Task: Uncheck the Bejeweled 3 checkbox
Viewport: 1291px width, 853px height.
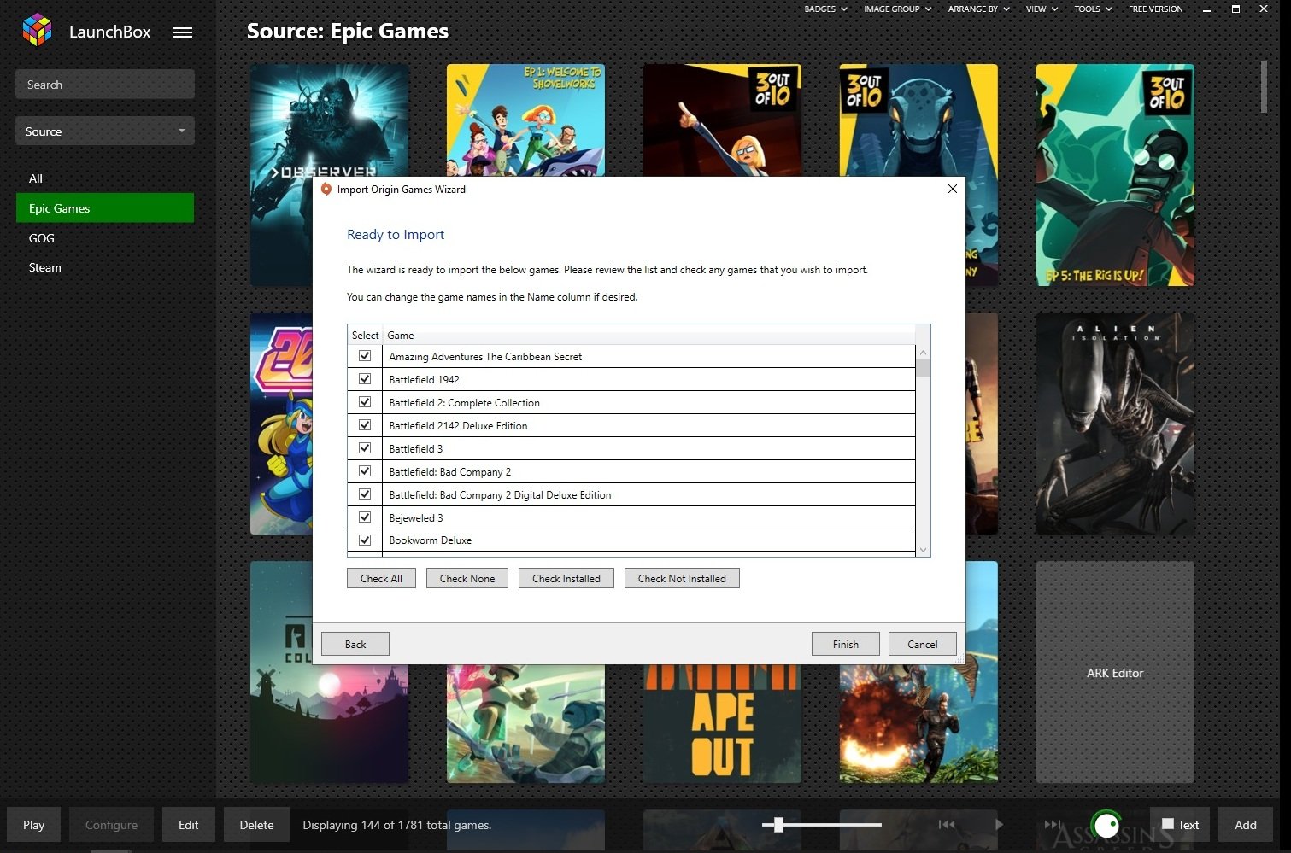Action: click(365, 517)
